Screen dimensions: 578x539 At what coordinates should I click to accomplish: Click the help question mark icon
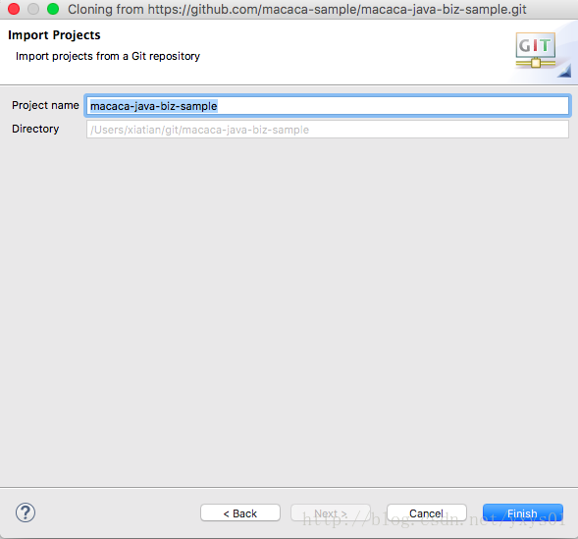(x=26, y=512)
